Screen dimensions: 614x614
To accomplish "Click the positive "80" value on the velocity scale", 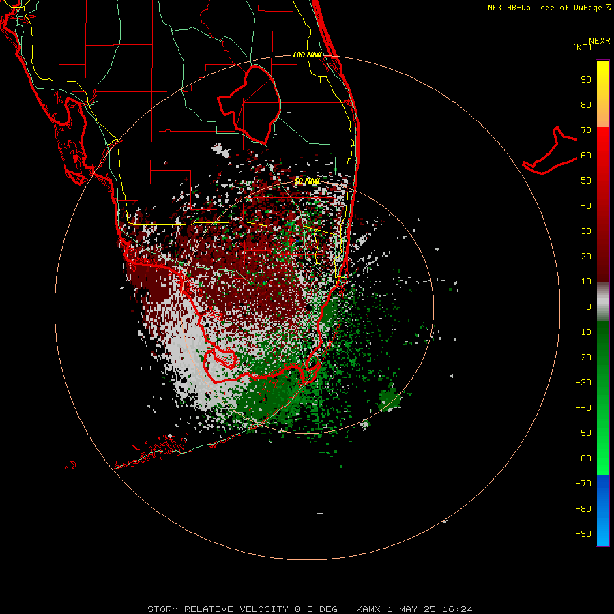I will (x=586, y=105).
